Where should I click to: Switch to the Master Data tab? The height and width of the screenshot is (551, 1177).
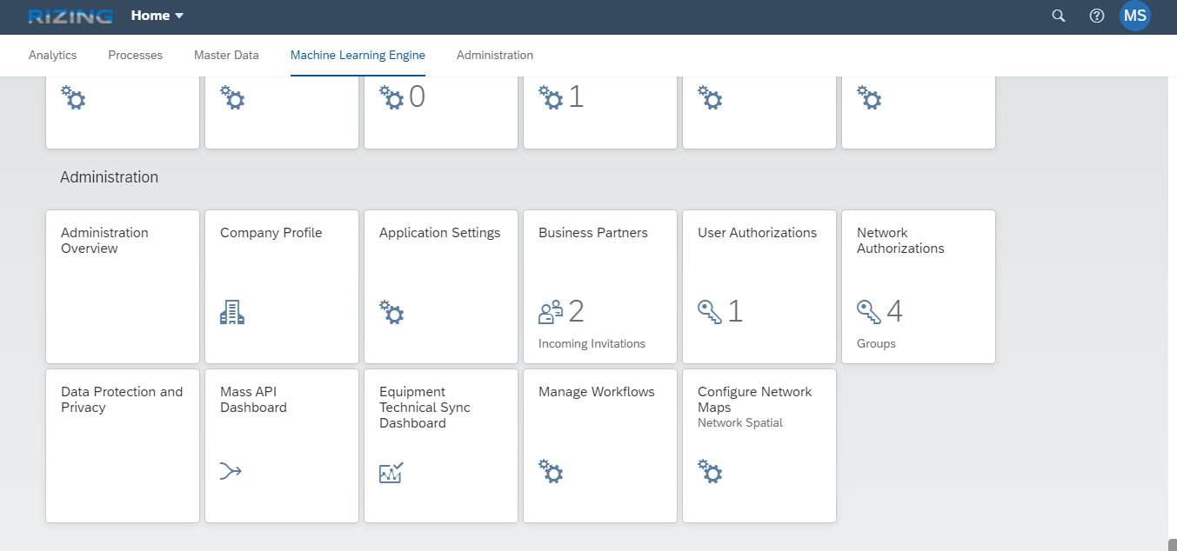pos(226,55)
